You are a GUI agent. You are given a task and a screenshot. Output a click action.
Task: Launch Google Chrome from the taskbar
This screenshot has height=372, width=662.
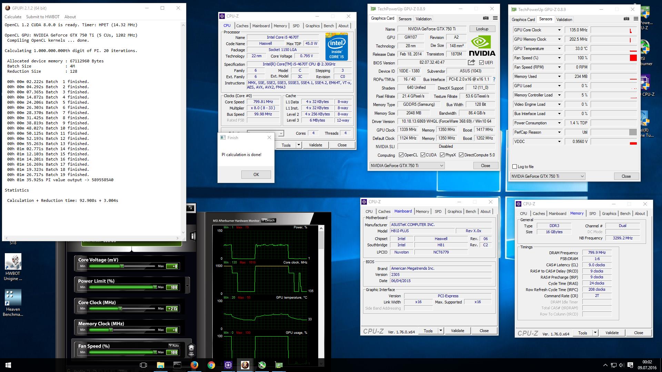tap(211, 365)
